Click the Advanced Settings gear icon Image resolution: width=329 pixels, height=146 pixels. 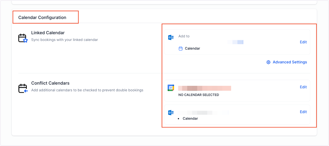[268, 62]
